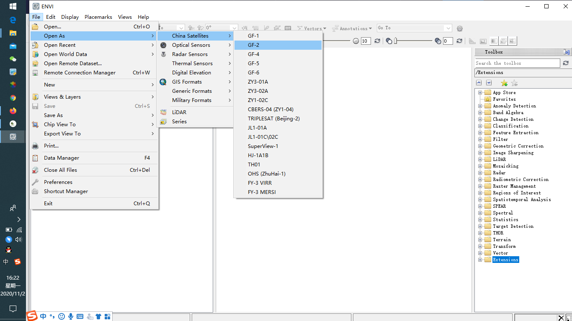Select the highlighted Extensions tree item
The height and width of the screenshot is (321, 572).
tap(505, 260)
